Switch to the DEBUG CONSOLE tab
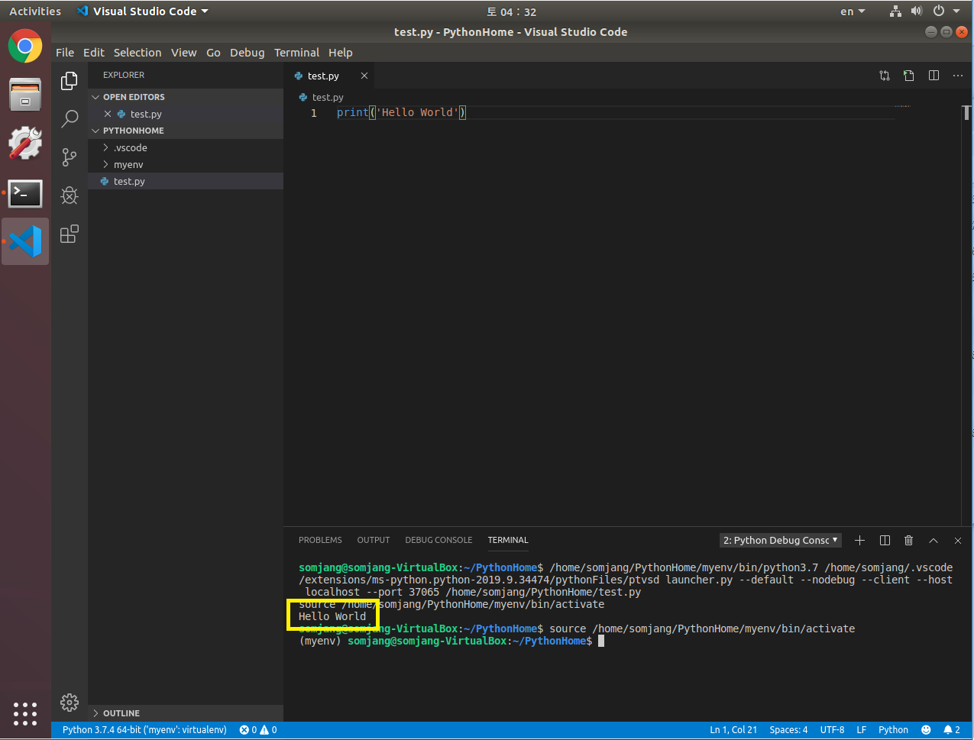The image size is (974, 740). coord(438,540)
